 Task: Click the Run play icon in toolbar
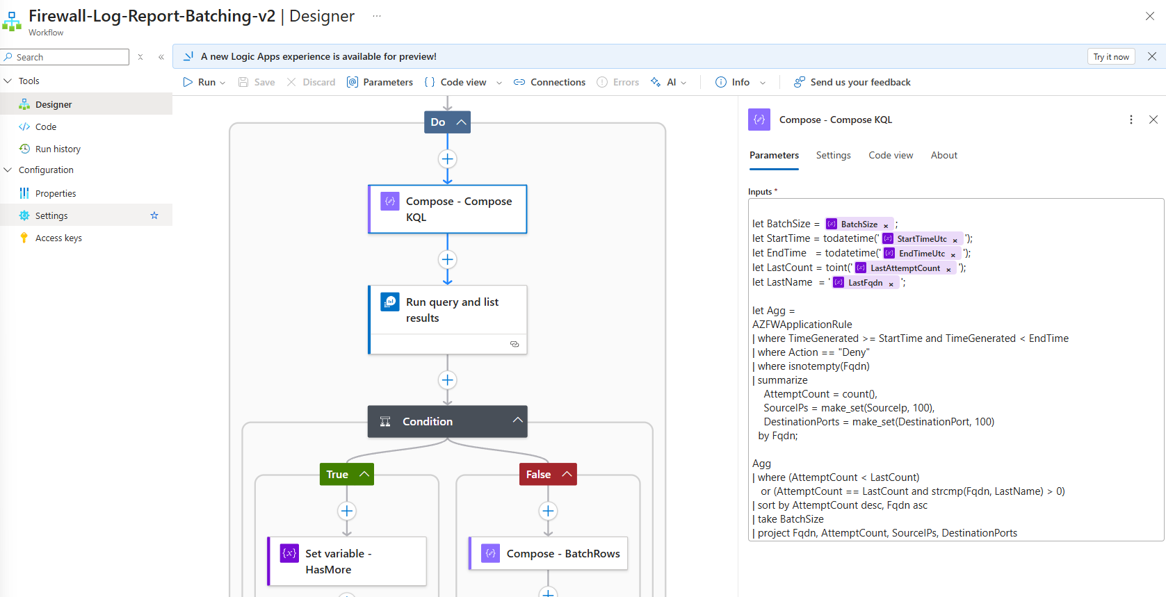click(188, 82)
